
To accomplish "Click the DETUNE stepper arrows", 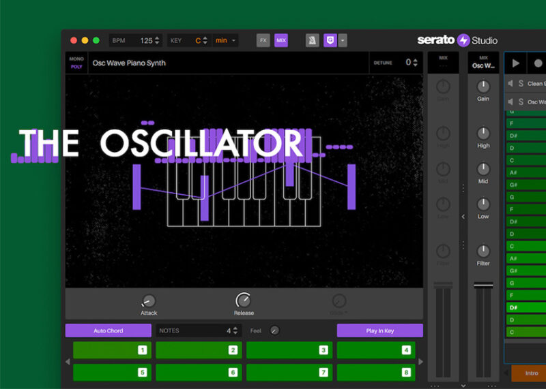I will click(415, 63).
